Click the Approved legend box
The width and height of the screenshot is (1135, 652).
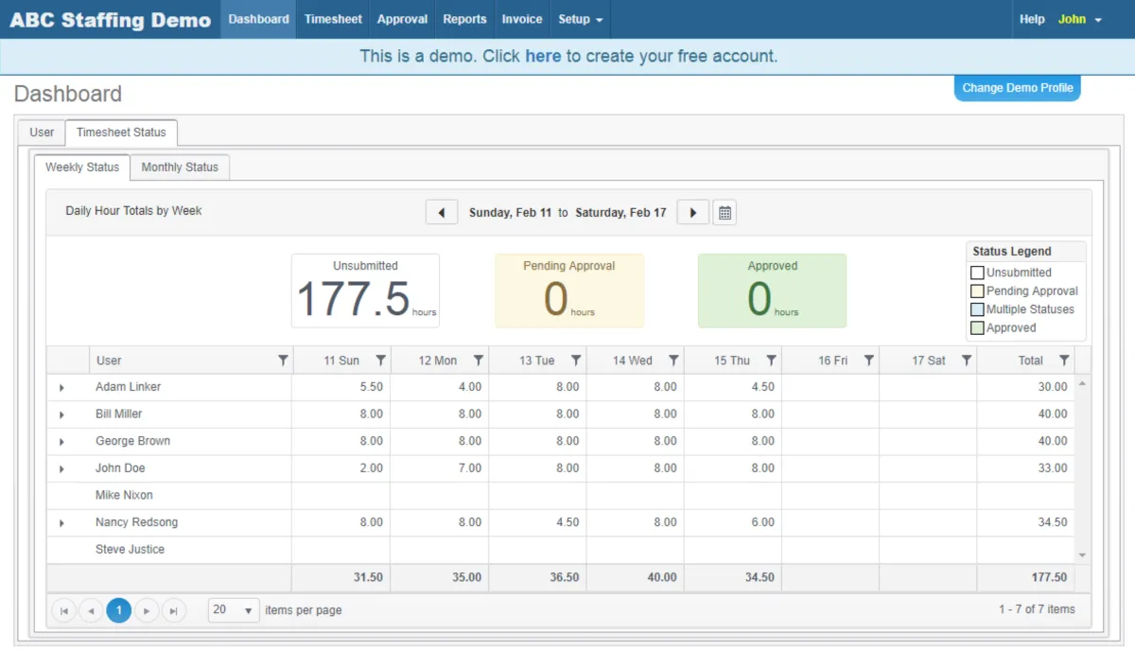pos(978,328)
